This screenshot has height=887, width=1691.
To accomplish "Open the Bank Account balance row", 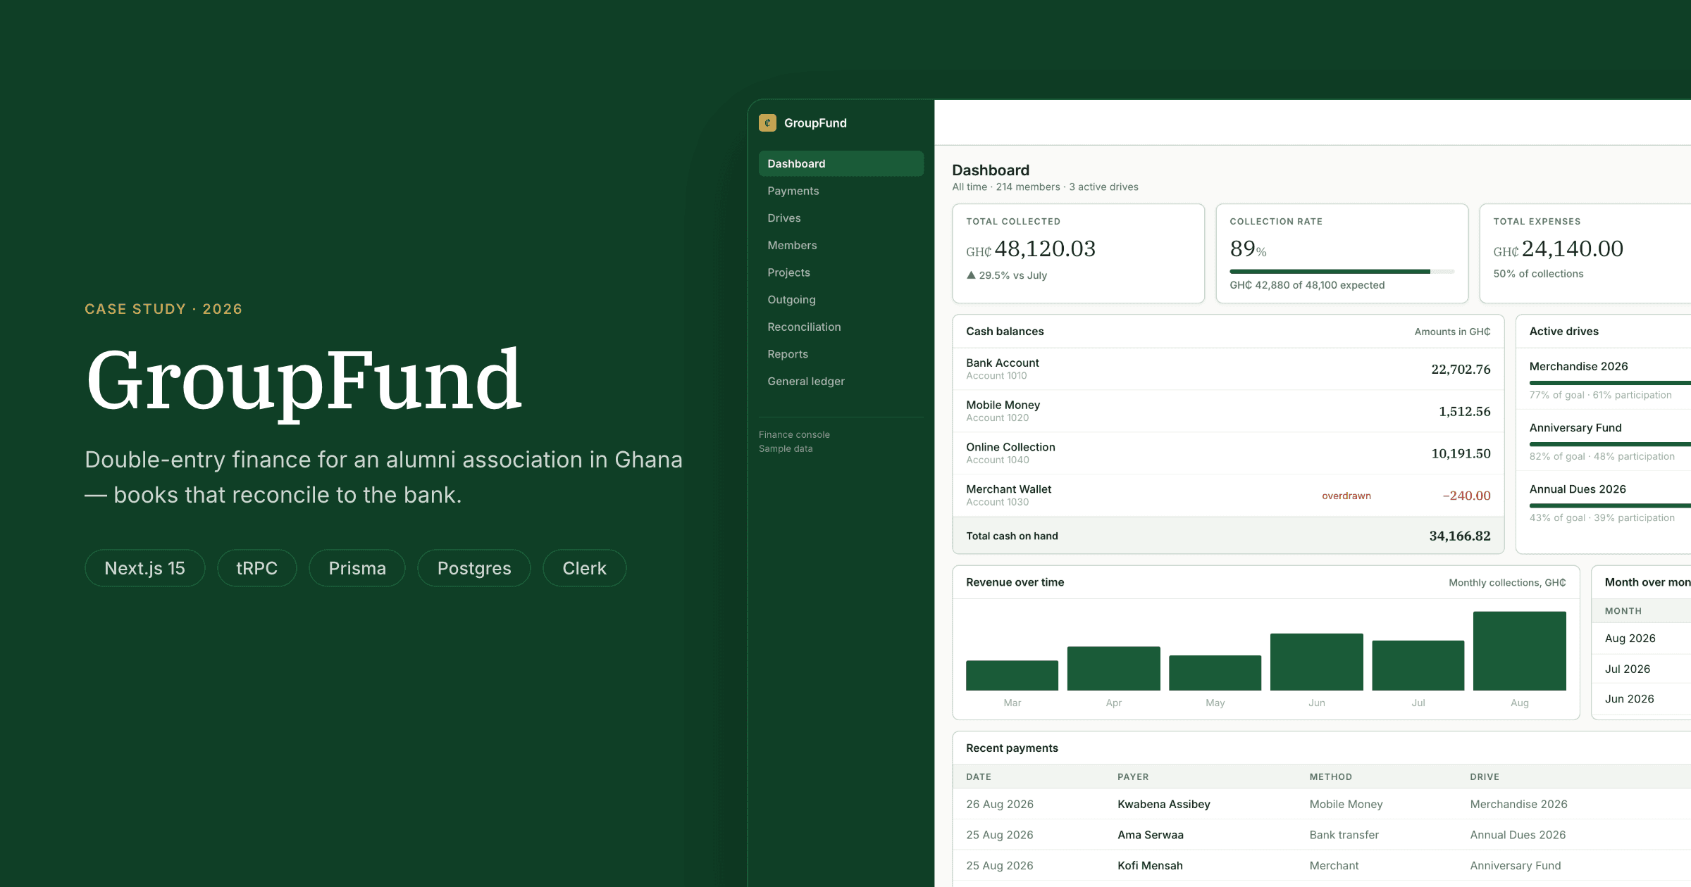I will point(1228,369).
